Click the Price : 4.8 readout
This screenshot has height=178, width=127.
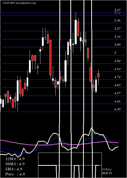click(x=15, y=174)
